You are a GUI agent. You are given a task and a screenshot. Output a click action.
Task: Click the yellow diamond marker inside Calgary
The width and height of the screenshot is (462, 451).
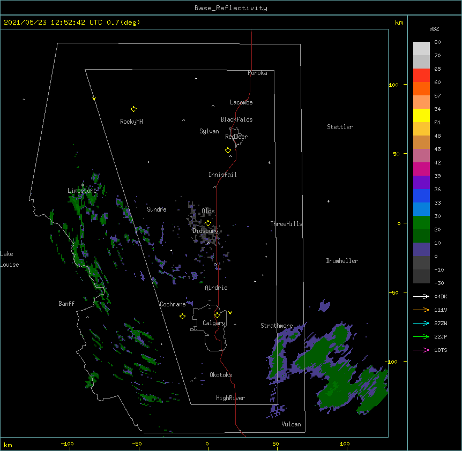click(x=217, y=315)
